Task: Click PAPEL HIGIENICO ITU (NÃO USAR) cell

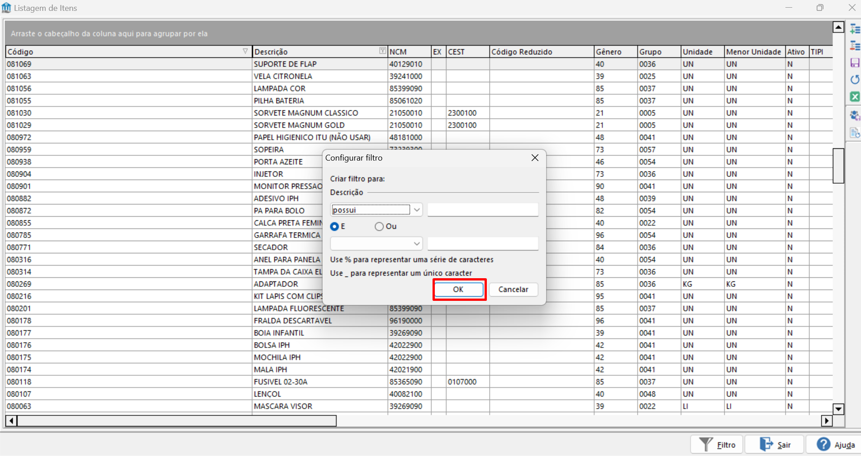Action: pos(319,137)
